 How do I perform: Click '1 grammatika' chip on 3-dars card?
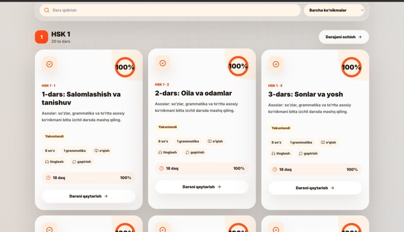(301, 143)
